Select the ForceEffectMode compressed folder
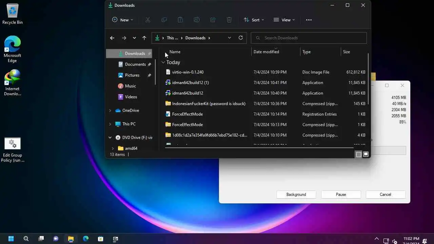Viewport: 434px width, 244px height. pyautogui.click(x=265, y=125)
